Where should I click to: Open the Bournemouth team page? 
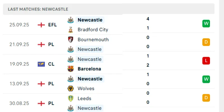pos(93,39)
